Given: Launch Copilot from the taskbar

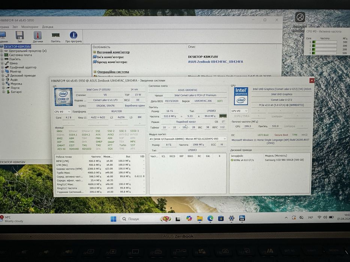Looking at the screenshot, I should (x=189, y=219).
